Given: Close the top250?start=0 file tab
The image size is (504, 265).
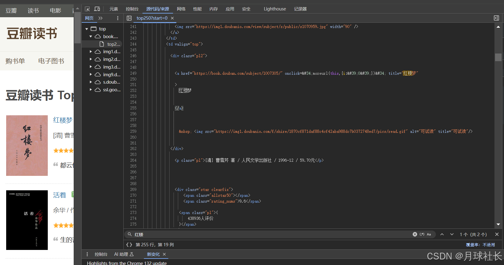Looking at the screenshot, I should pos(172,18).
